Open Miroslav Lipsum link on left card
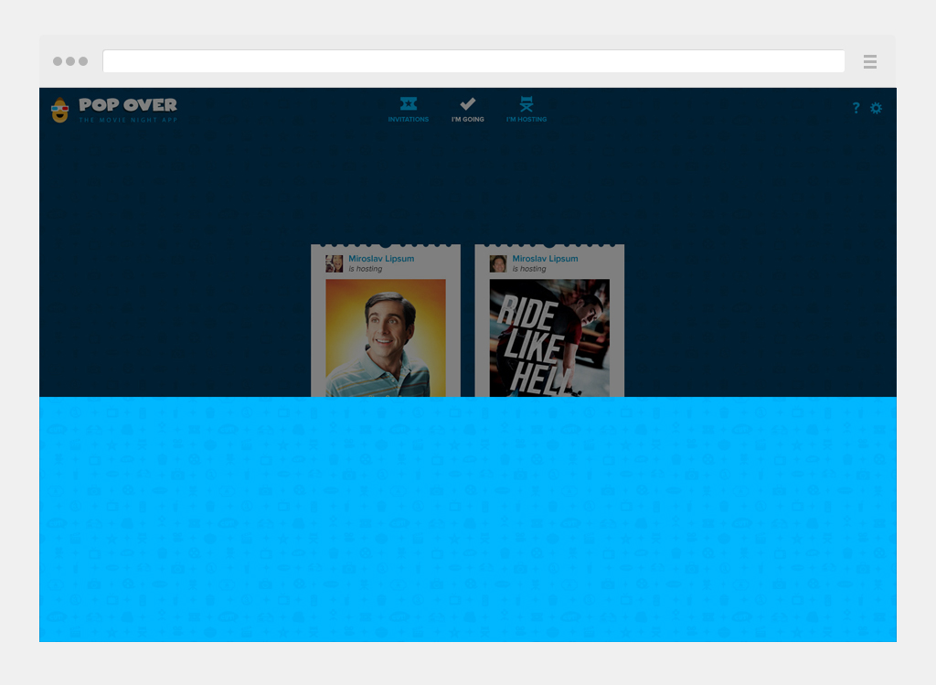This screenshot has width=936, height=685. click(x=381, y=259)
